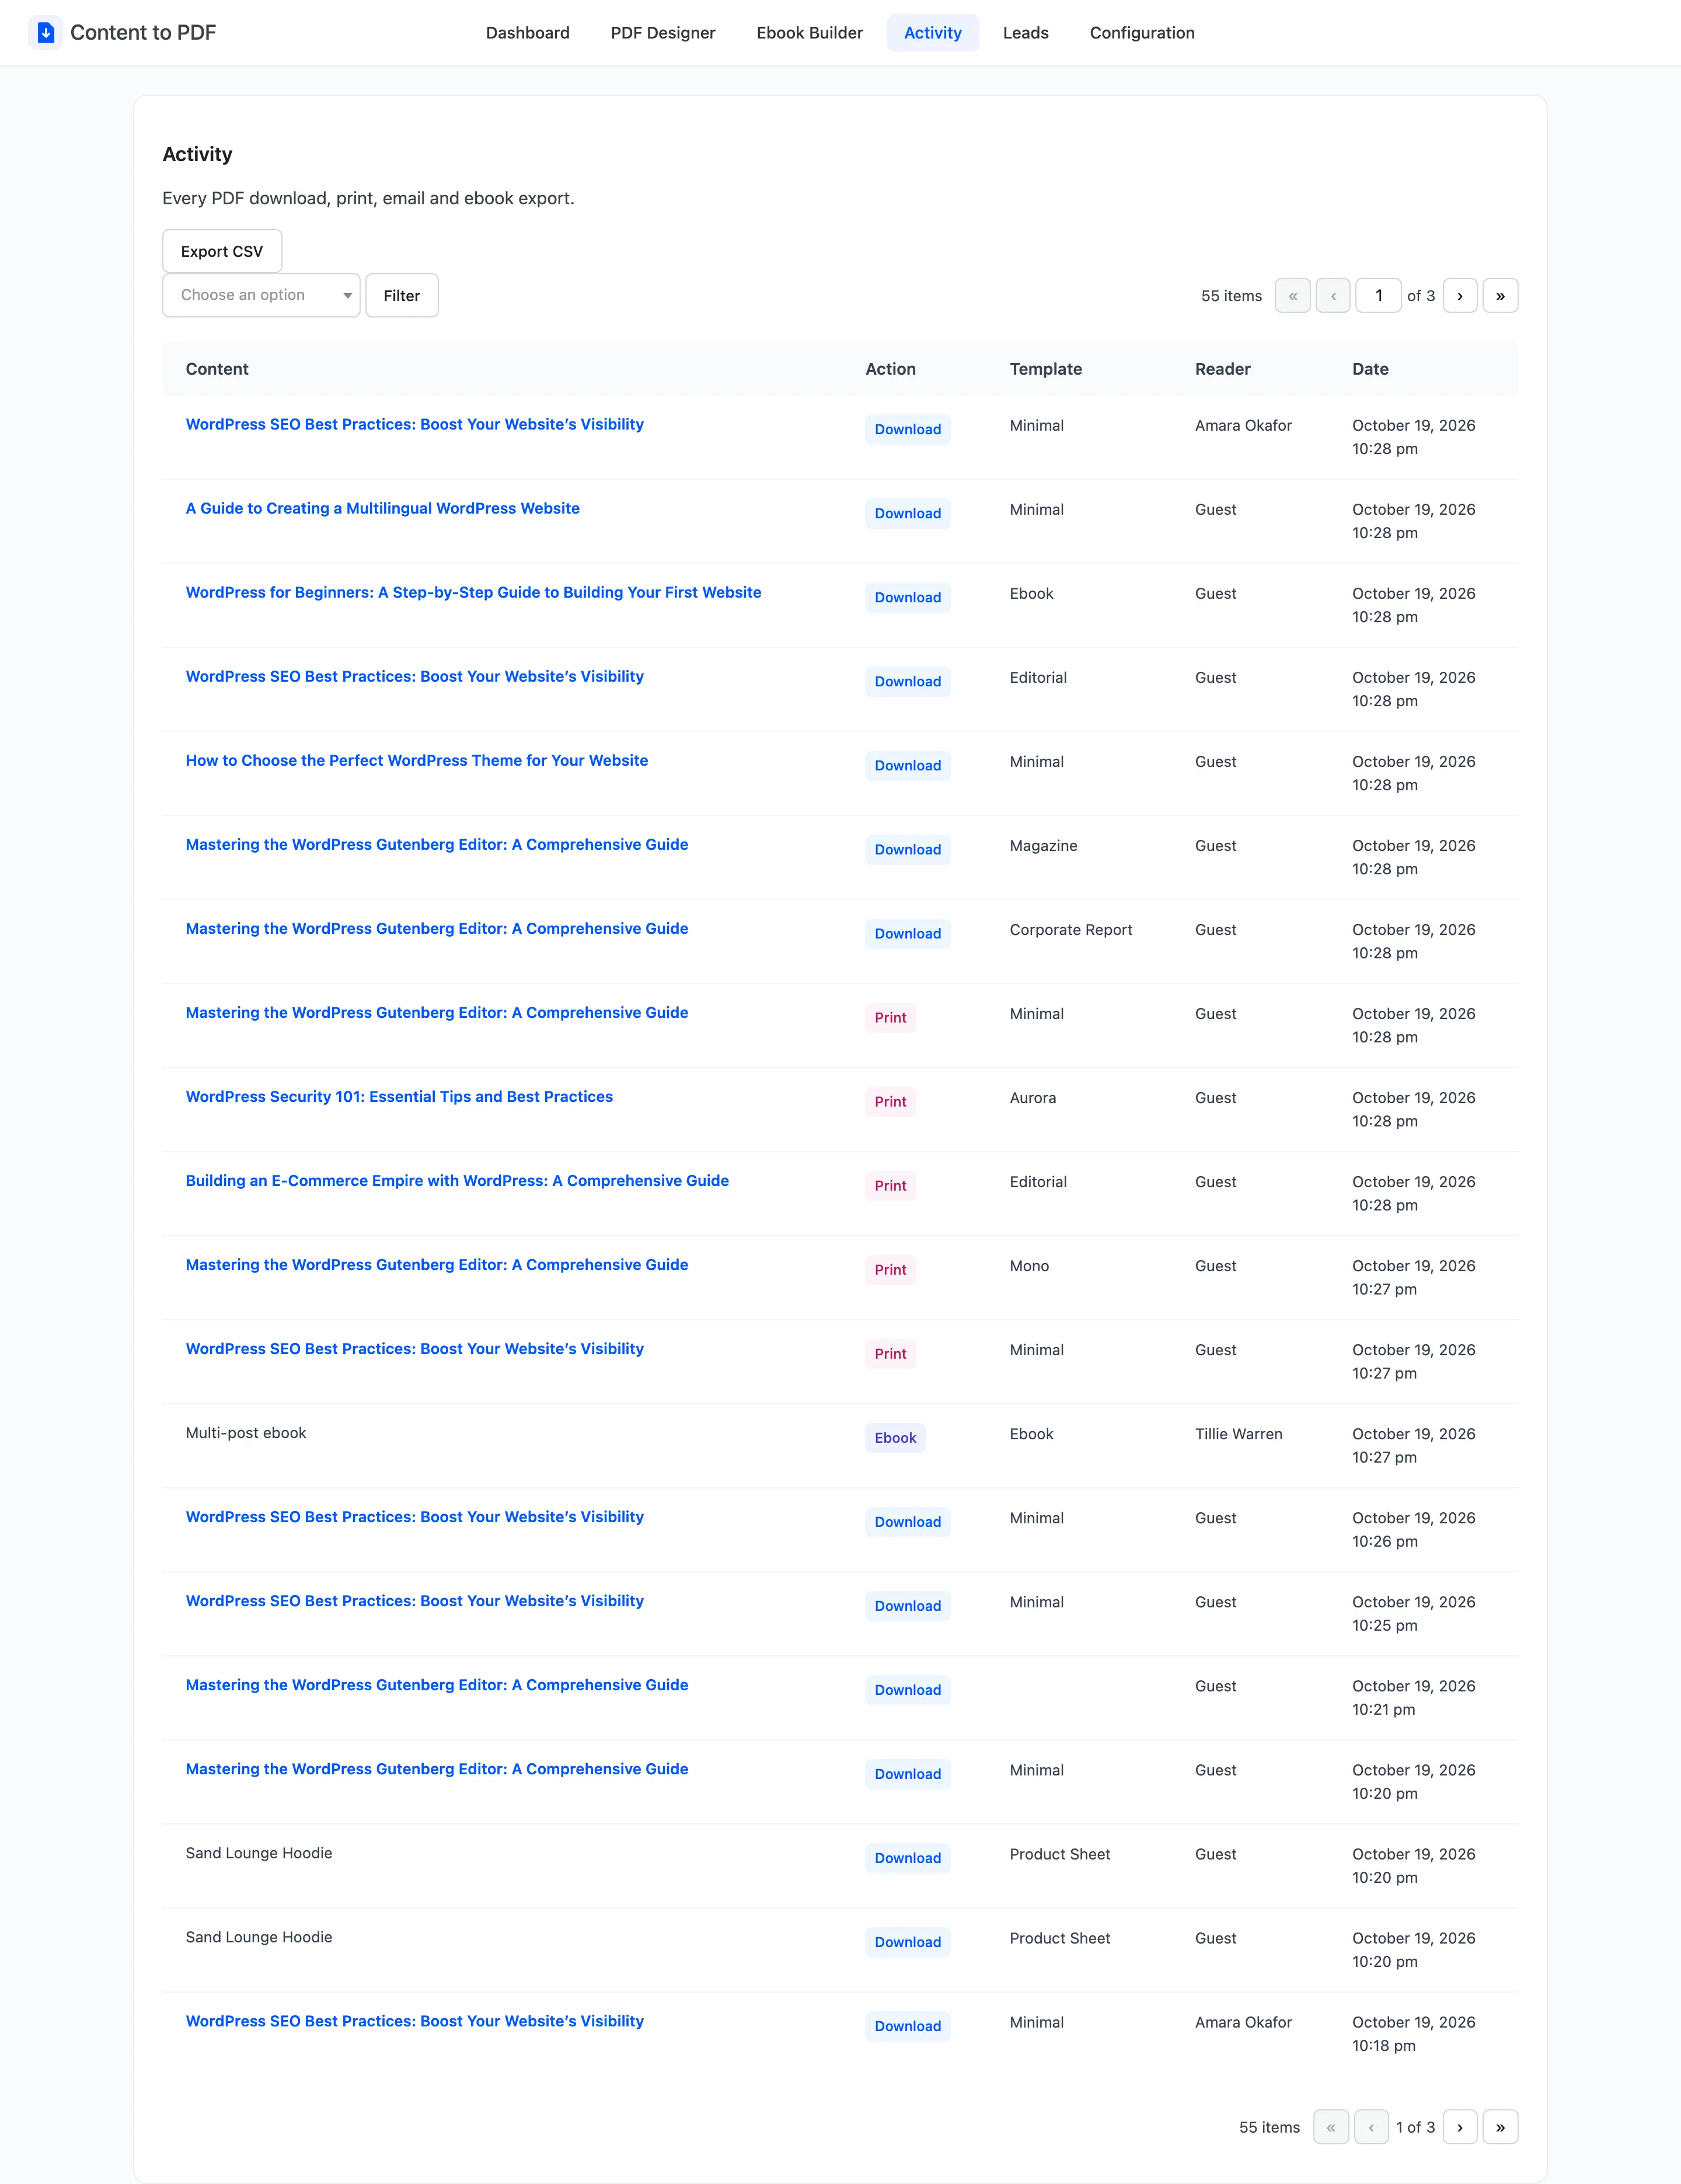
Task: Go to the Leads tab
Action: click(x=1026, y=33)
